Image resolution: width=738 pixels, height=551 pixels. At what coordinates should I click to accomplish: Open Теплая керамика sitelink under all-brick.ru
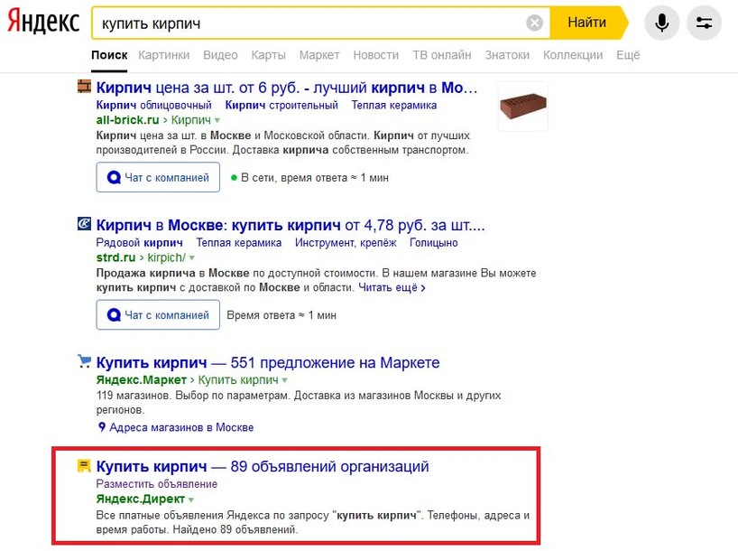[x=394, y=105]
